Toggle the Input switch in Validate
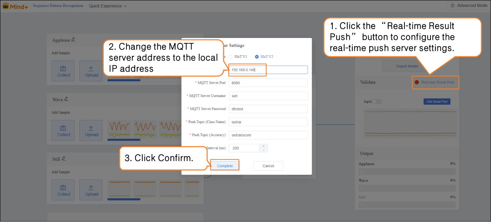Screen dimensions: 491x222 [x=377, y=102]
